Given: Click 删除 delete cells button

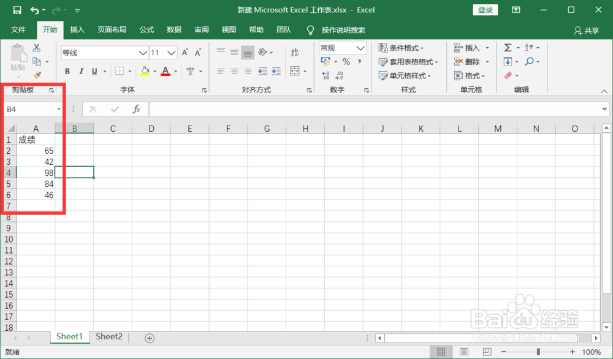Looking at the screenshot, I should click(x=467, y=62).
